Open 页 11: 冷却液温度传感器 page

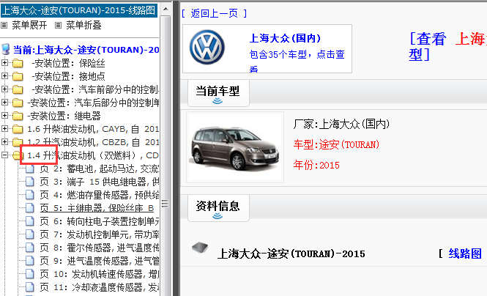100,288
